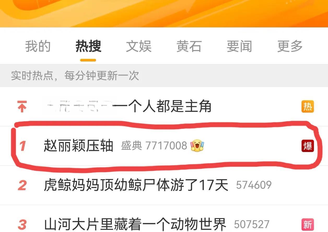328x232 pixels.
Task: Switch to the 我的 tab
Action: point(38,46)
